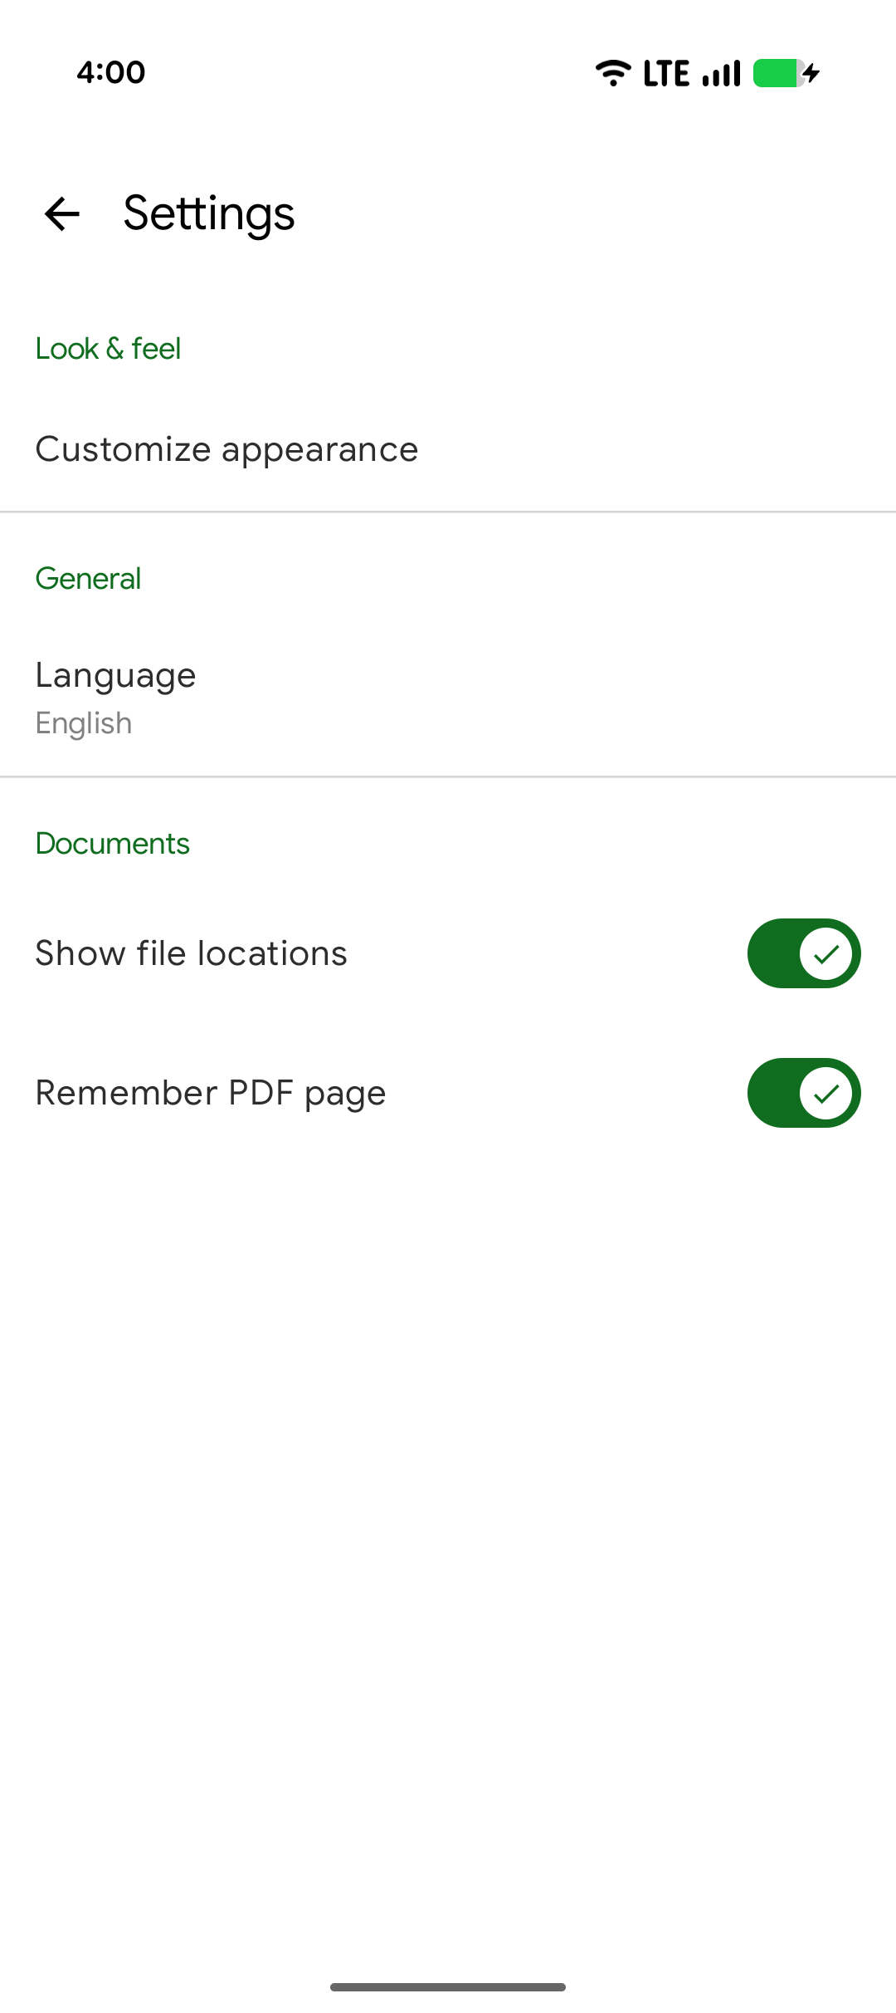Tap the Settings page title
This screenshot has height=2013, width=896.
(209, 213)
